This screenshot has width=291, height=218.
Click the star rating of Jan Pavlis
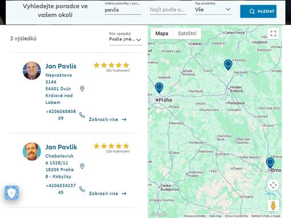coord(111,65)
